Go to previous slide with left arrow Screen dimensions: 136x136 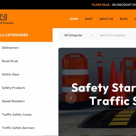(x=71, y=98)
